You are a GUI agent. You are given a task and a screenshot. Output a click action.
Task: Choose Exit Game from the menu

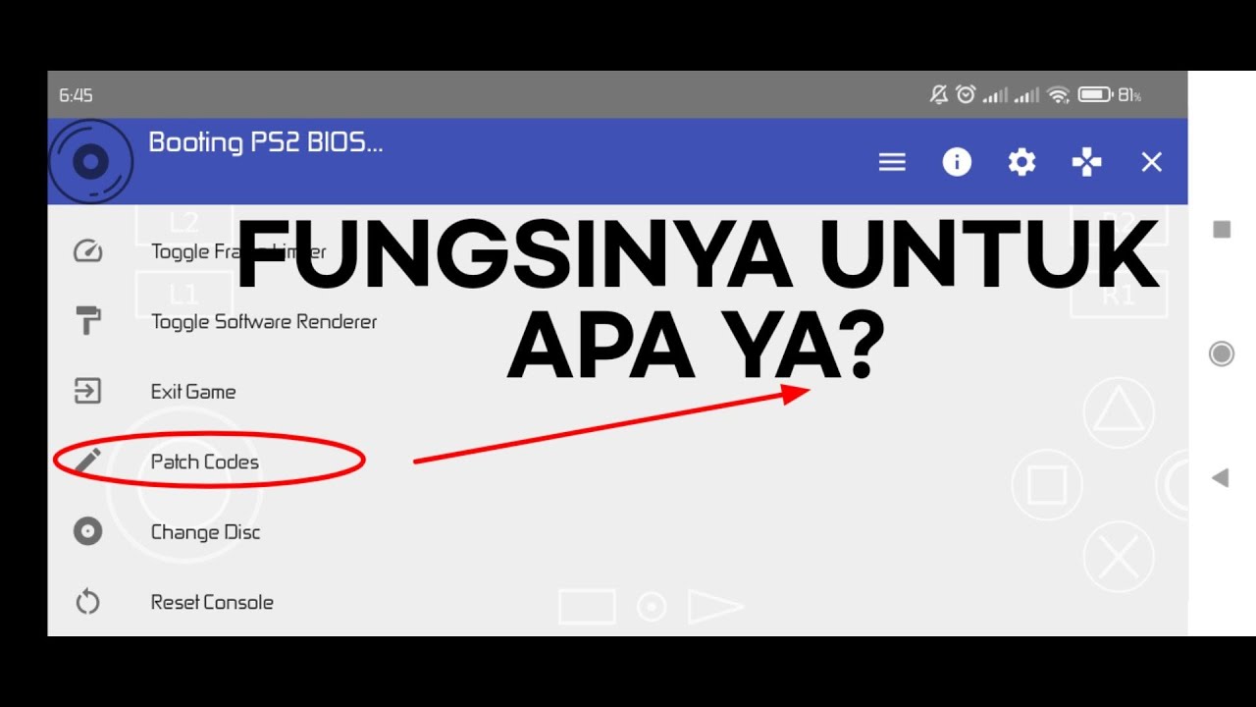(193, 392)
